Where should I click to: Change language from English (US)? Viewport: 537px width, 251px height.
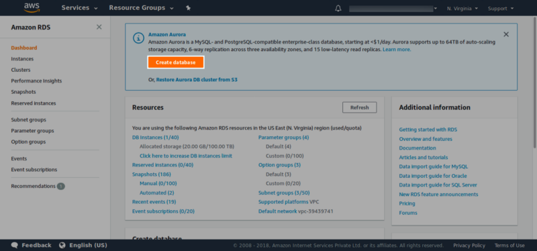(83, 245)
